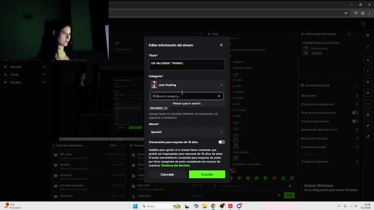Remove the VALORANT tag chip
This screenshot has height=210, width=374.
[166, 108]
